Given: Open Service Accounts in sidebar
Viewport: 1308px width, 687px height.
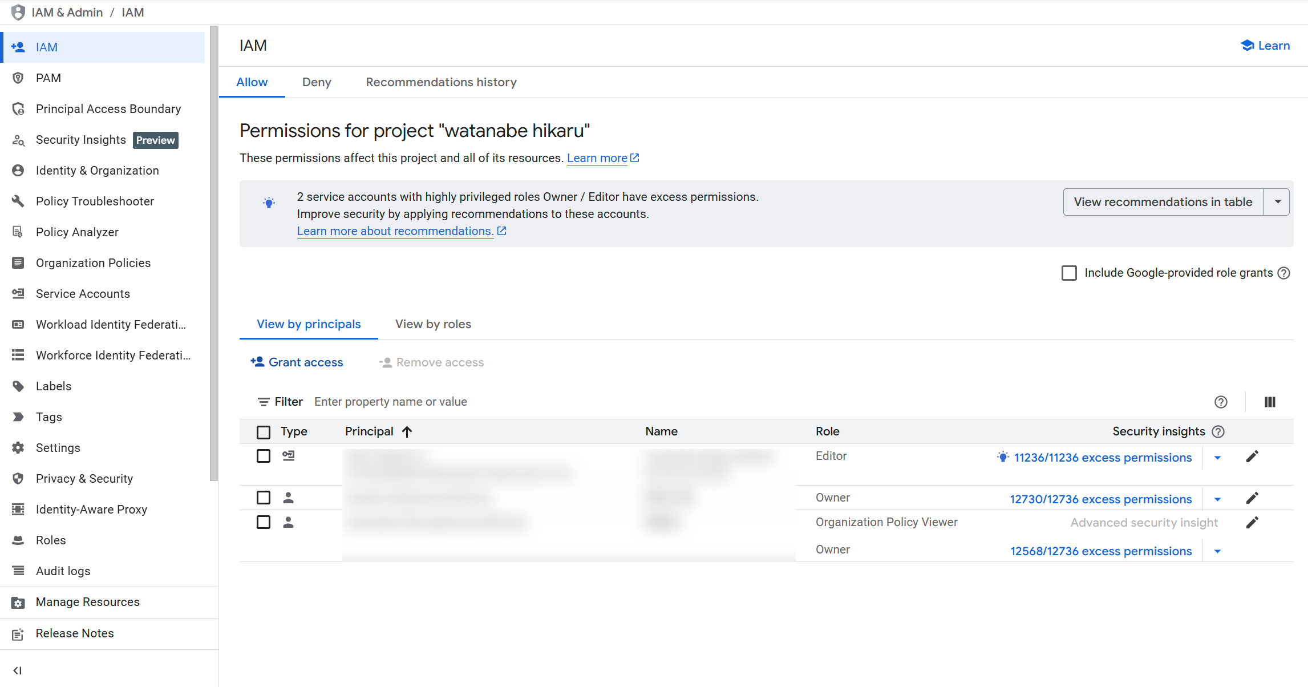Looking at the screenshot, I should pos(83,294).
